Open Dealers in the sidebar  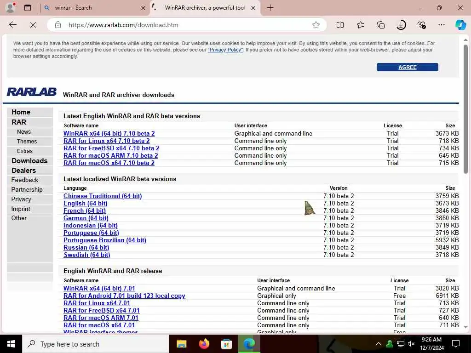[23, 171]
